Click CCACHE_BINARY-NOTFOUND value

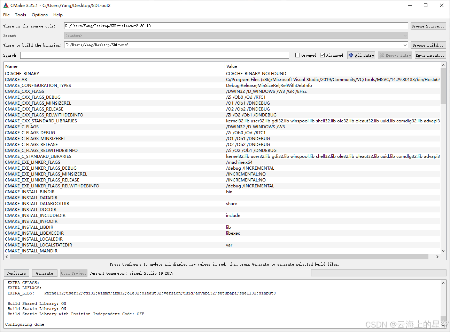(x=256, y=73)
